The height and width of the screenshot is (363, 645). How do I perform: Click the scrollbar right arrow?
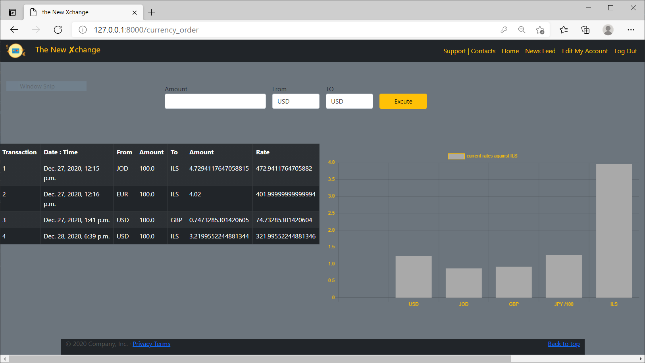(x=640, y=359)
